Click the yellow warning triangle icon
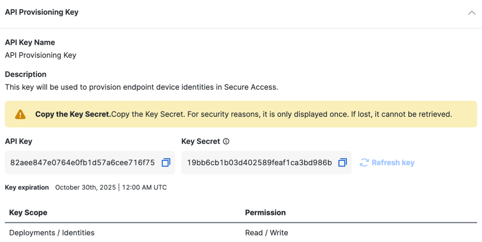 20,114
